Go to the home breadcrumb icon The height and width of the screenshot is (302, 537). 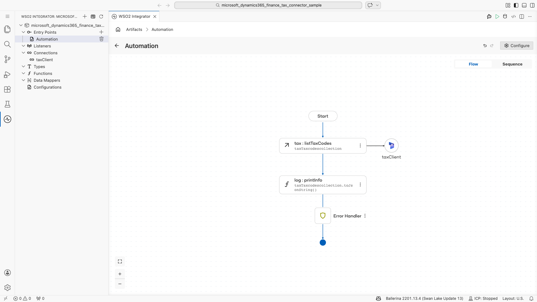click(x=118, y=29)
